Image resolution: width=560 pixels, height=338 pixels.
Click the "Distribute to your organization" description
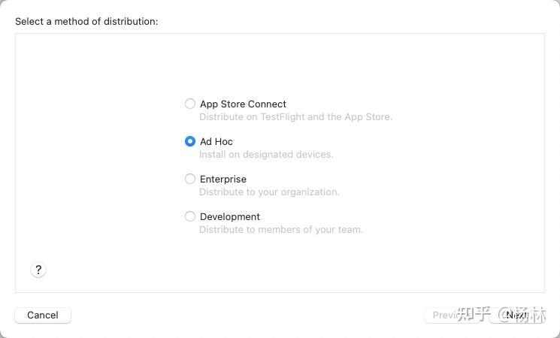[269, 192]
